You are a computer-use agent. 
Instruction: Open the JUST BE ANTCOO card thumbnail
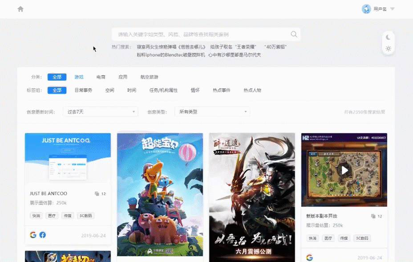pyautogui.click(x=68, y=159)
